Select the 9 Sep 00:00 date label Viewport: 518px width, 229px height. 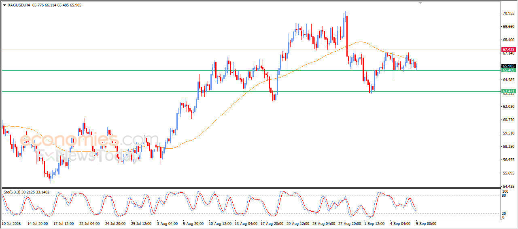coord(426,223)
